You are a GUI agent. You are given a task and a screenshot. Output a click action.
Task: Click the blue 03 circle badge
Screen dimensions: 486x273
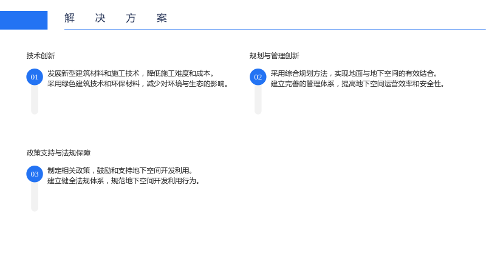[x=35, y=174]
